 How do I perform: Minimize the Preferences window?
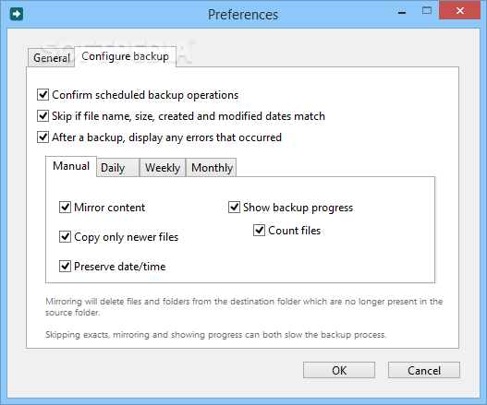coord(402,12)
